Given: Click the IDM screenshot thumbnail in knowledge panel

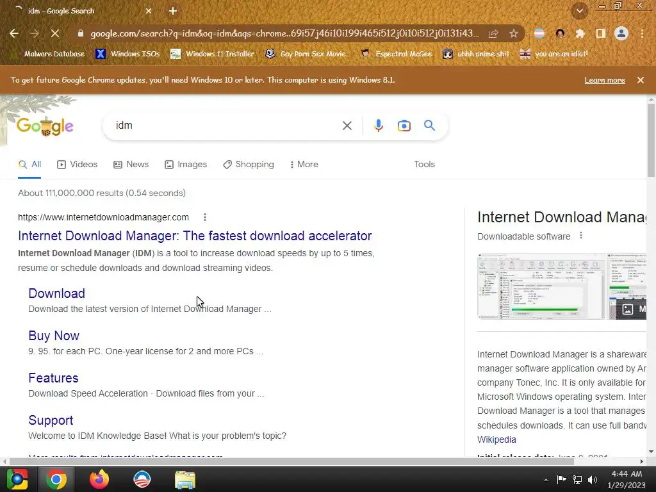Looking at the screenshot, I should point(541,286).
